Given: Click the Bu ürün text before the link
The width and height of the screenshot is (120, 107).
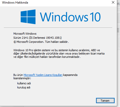Looking at the screenshot, I should click(18, 75).
